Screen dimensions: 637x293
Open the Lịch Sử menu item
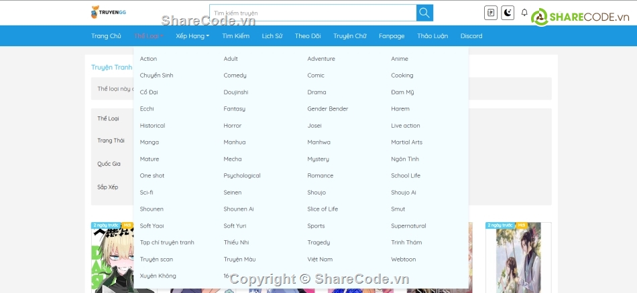pos(272,36)
